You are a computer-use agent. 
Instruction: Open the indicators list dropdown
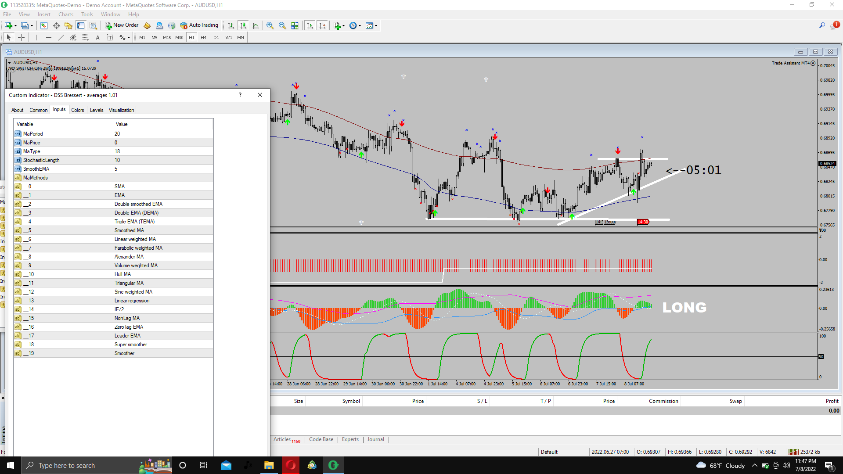coord(343,25)
